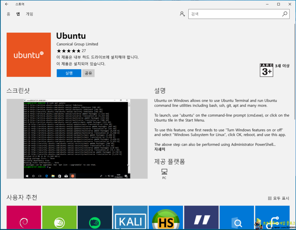
Task: Open the light green openSUSE app tile
Action: (60, 217)
